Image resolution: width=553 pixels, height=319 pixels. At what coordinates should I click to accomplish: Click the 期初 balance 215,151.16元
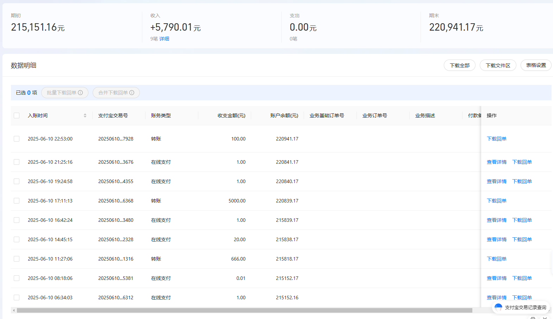coord(38,27)
